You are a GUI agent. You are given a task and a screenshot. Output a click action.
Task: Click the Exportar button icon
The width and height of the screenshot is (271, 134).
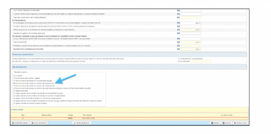point(224,123)
